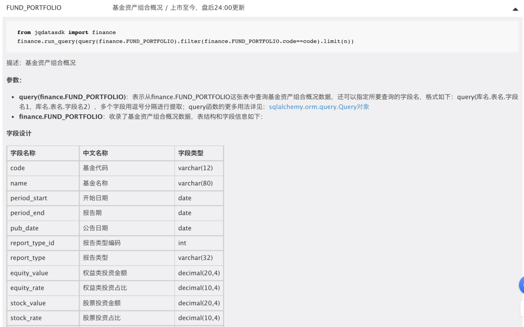The width and height of the screenshot is (524, 327).
Task: Click the blue floating action button
Action: pyautogui.click(x=522, y=285)
